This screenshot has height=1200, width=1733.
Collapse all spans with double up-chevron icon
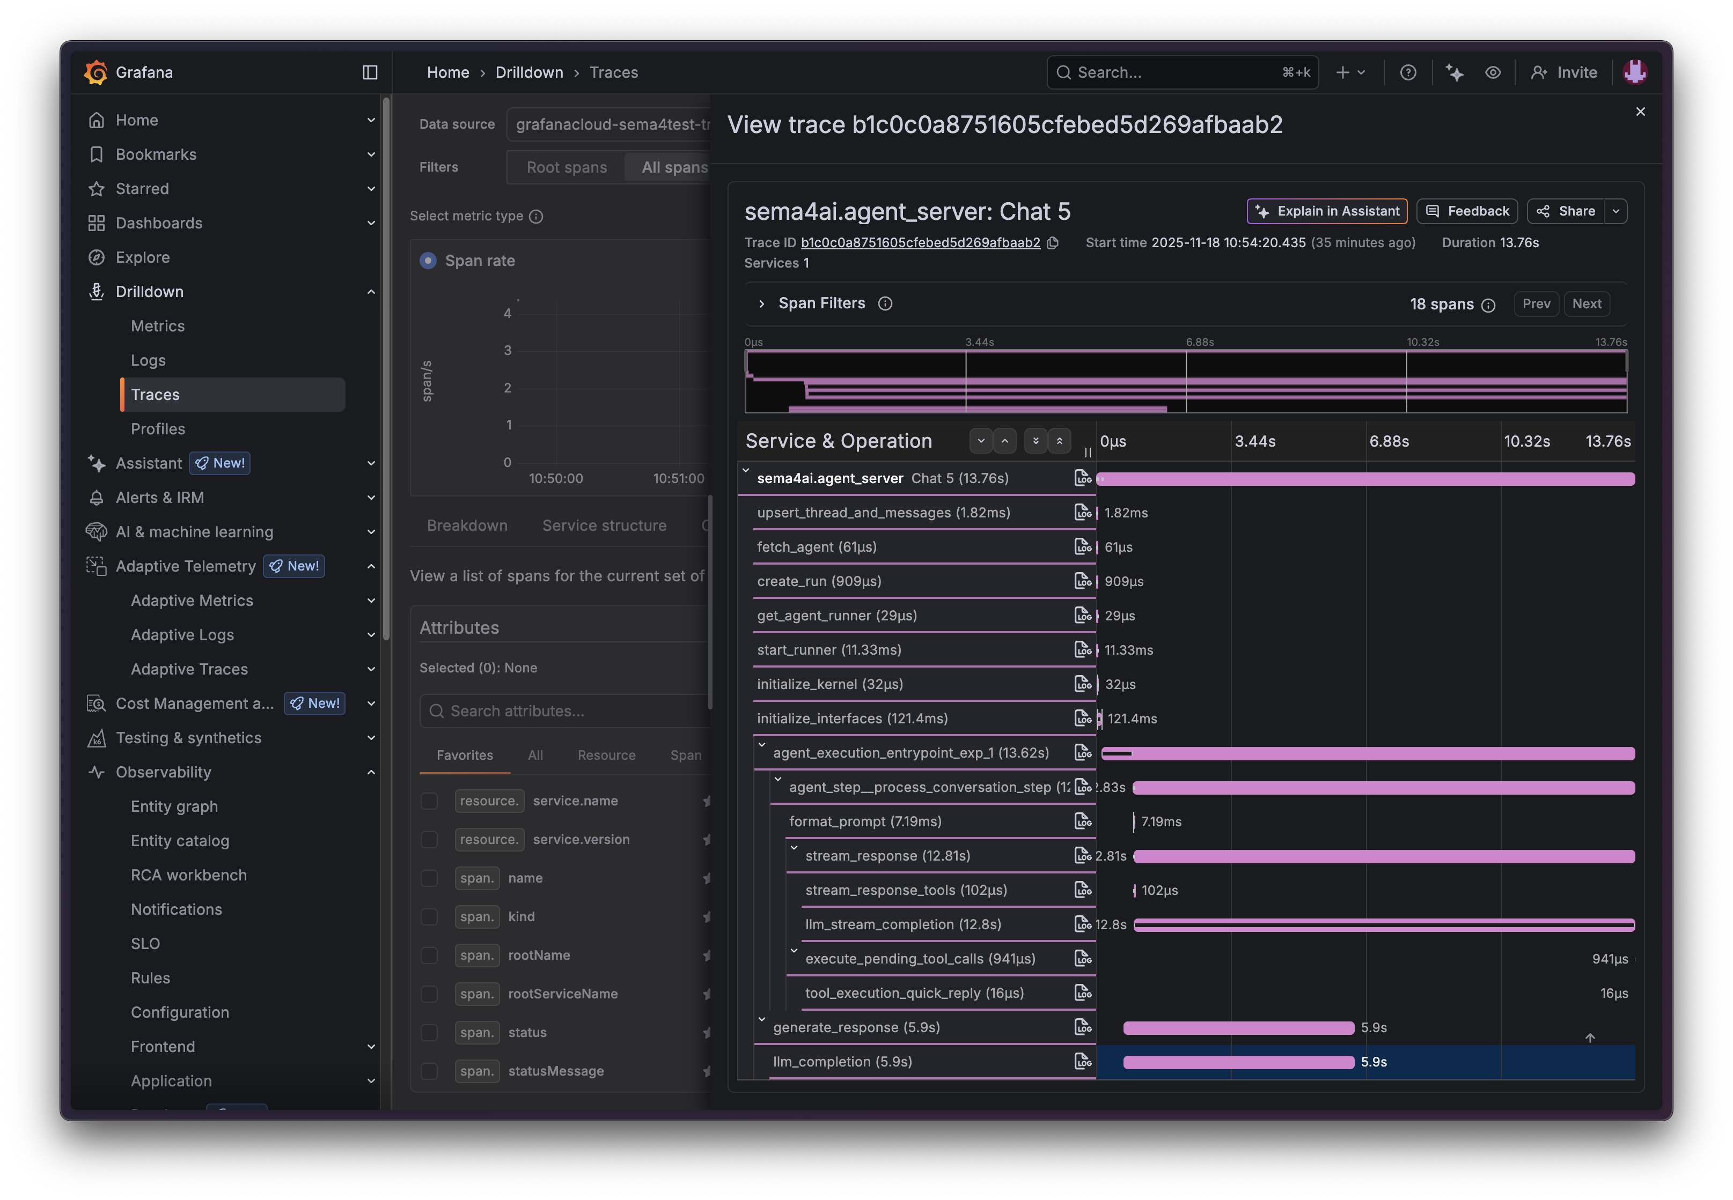point(1060,441)
